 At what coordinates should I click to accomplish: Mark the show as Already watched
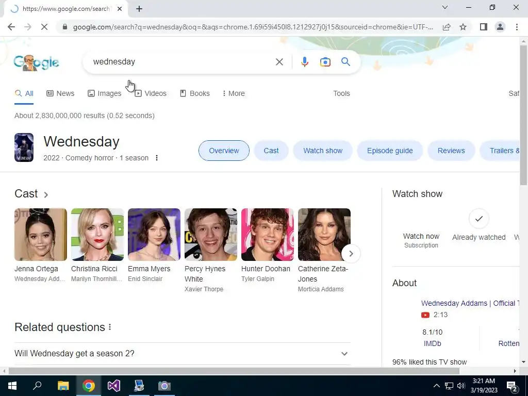pos(478,225)
